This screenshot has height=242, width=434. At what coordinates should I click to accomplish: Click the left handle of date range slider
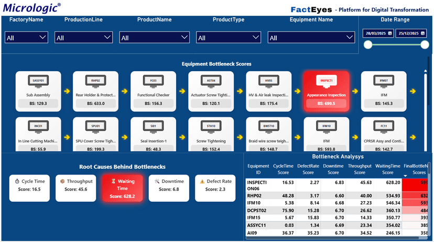click(x=368, y=45)
